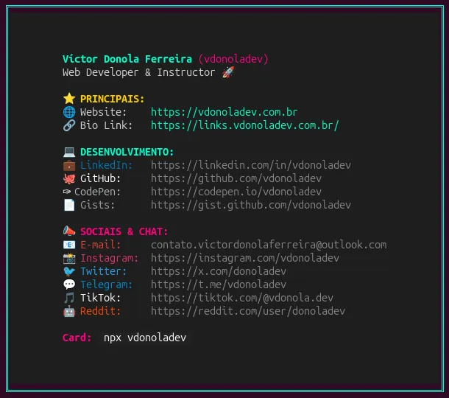The image size is (449, 398).
Task: Click the CodePen: label
Action: 97,192
